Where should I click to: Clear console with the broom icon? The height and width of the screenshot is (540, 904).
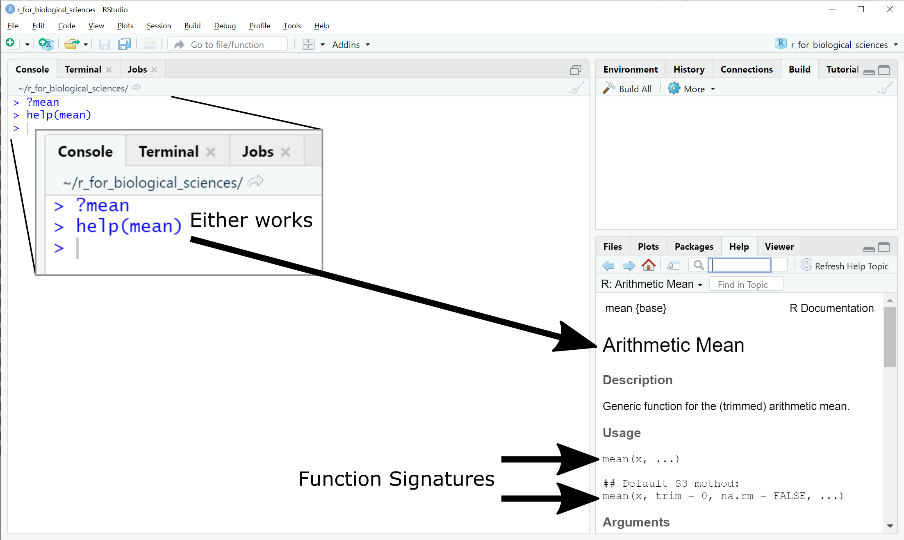click(576, 88)
